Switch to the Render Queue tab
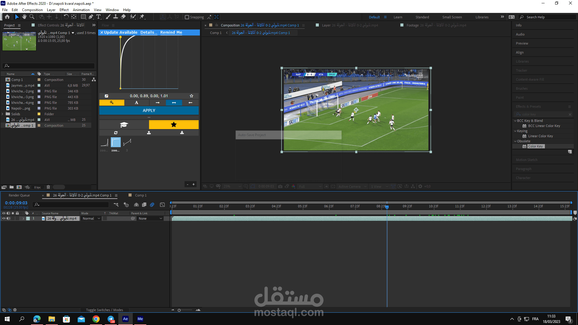 [19, 195]
